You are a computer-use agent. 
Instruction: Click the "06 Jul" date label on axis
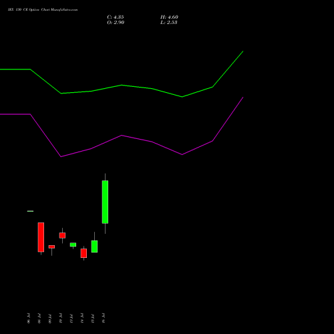[29, 318]
